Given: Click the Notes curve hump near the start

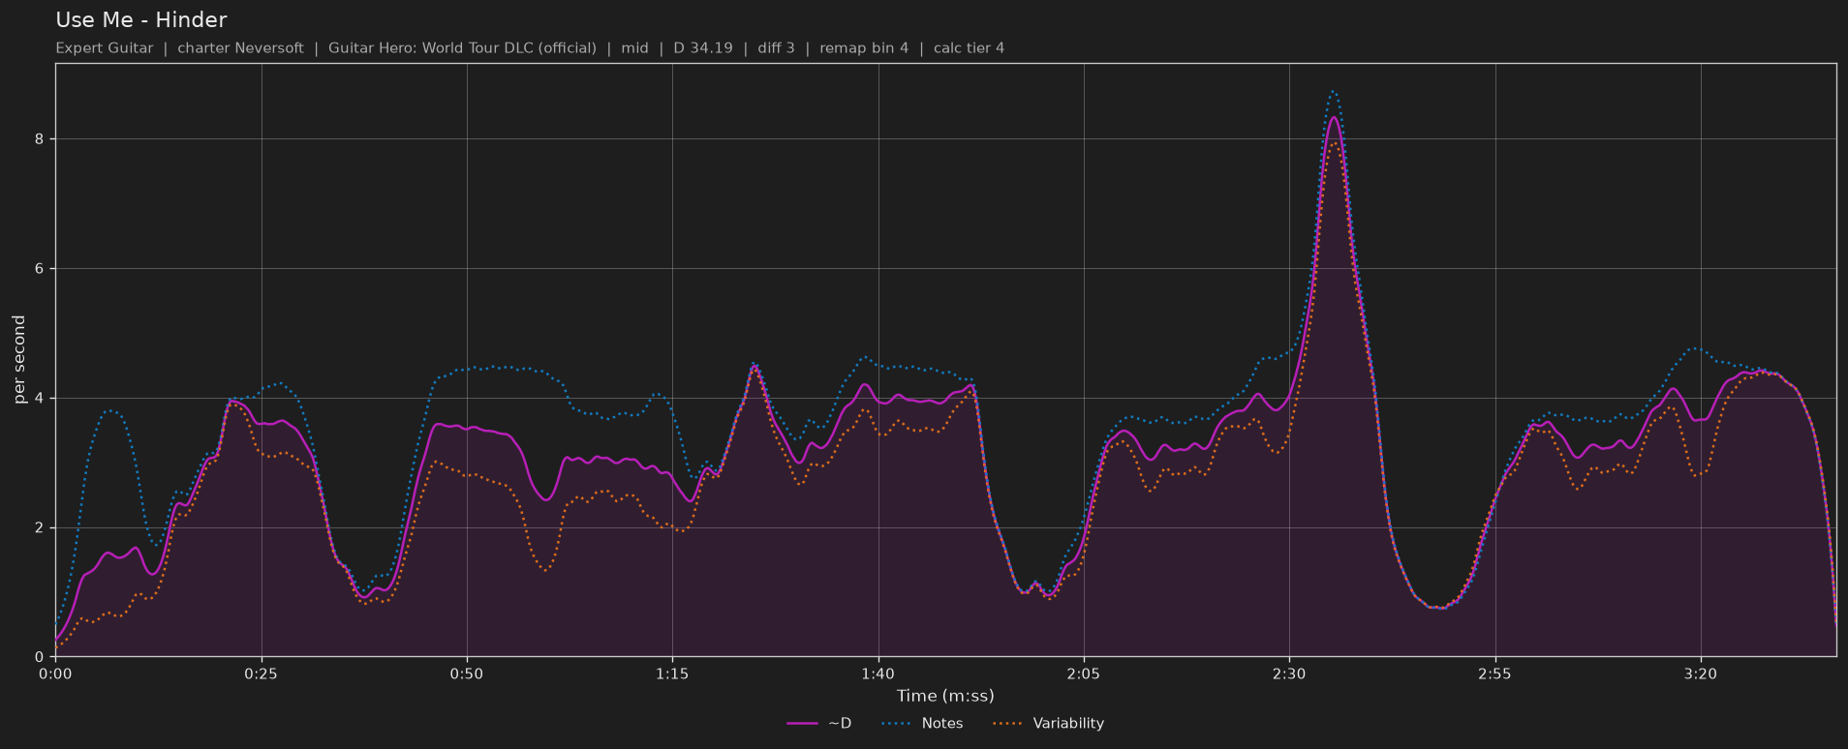Looking at the screenshot, I should click(x=110, y=411).
